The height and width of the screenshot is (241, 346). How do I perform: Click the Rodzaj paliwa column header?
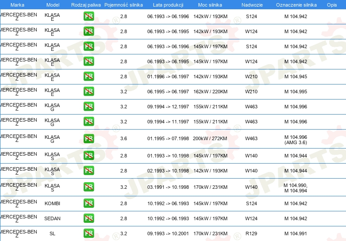click(x=86, y=5)
